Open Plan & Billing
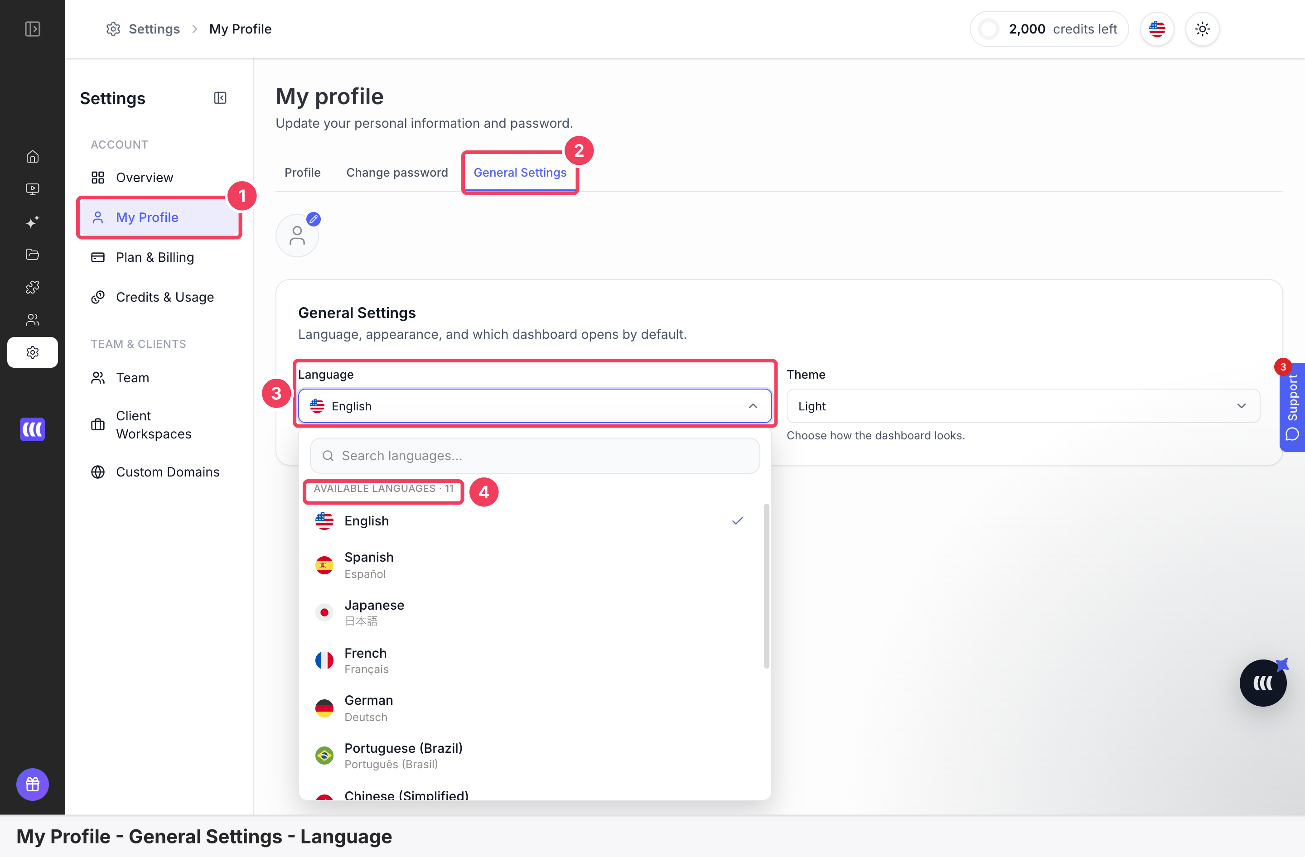1305x857 pixels. click(x=159, y=257)
